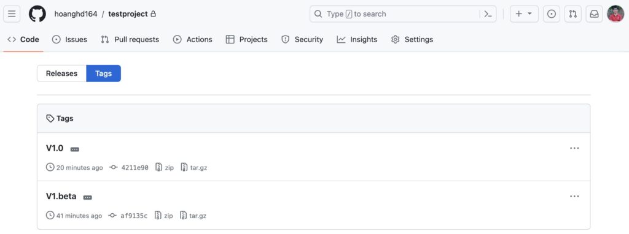Viewport: 629px width, 234px height.
Task: Open the command palette icon in search bar
Action: [488, 14]
